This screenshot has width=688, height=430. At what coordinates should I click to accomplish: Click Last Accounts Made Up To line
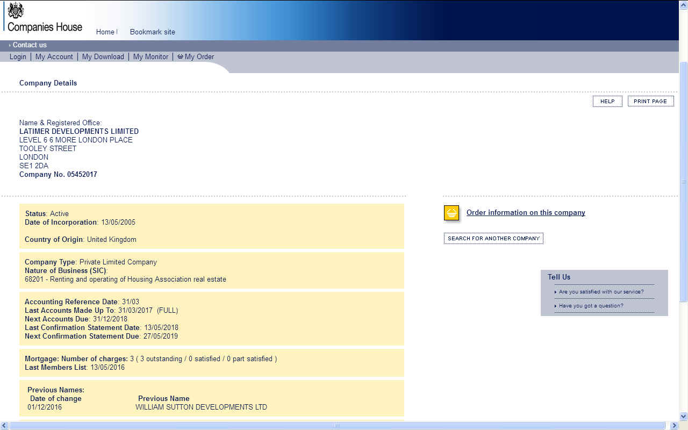click(101, 311)
